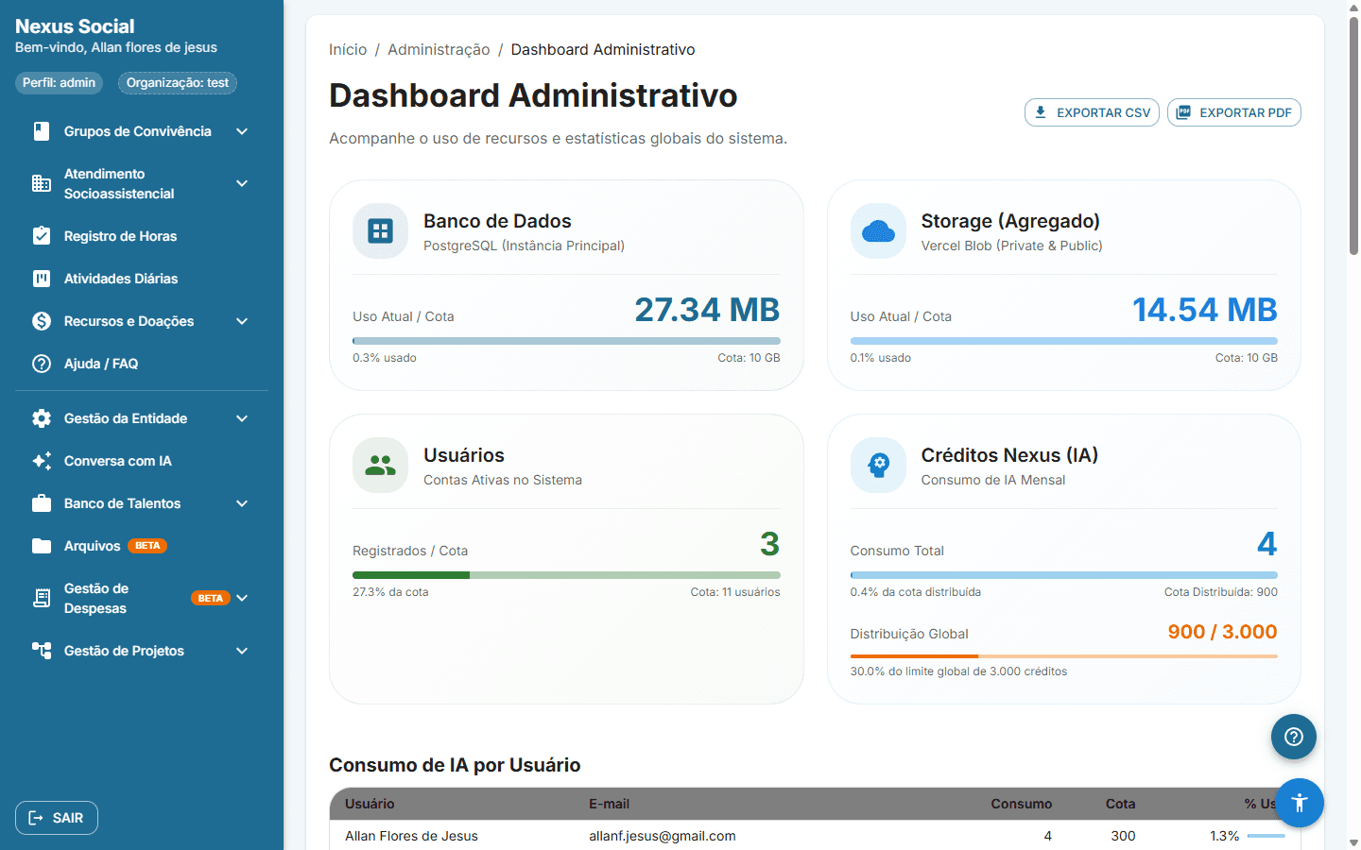Click the 900 / 3.000 distribution value
The height and width of the screenshot is (850, 1361).
pyautogui.click(x=1222, y=632)
